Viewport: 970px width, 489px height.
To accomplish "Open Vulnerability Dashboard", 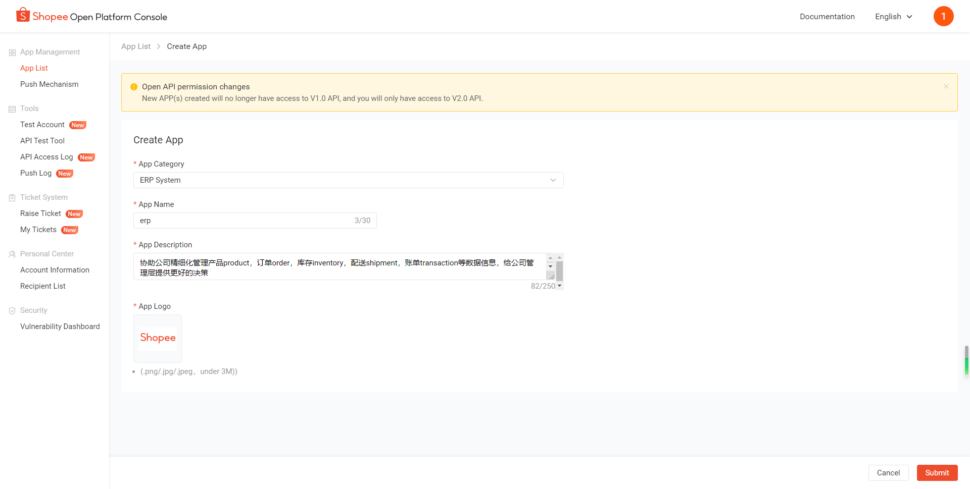I will coord(60,327).
